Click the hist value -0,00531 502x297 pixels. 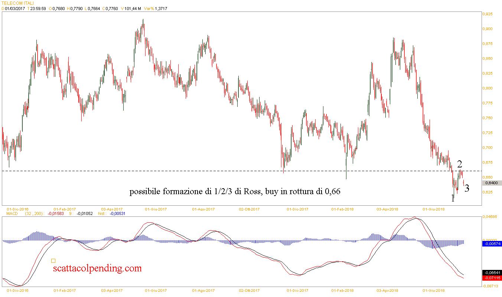coord(117,213)
